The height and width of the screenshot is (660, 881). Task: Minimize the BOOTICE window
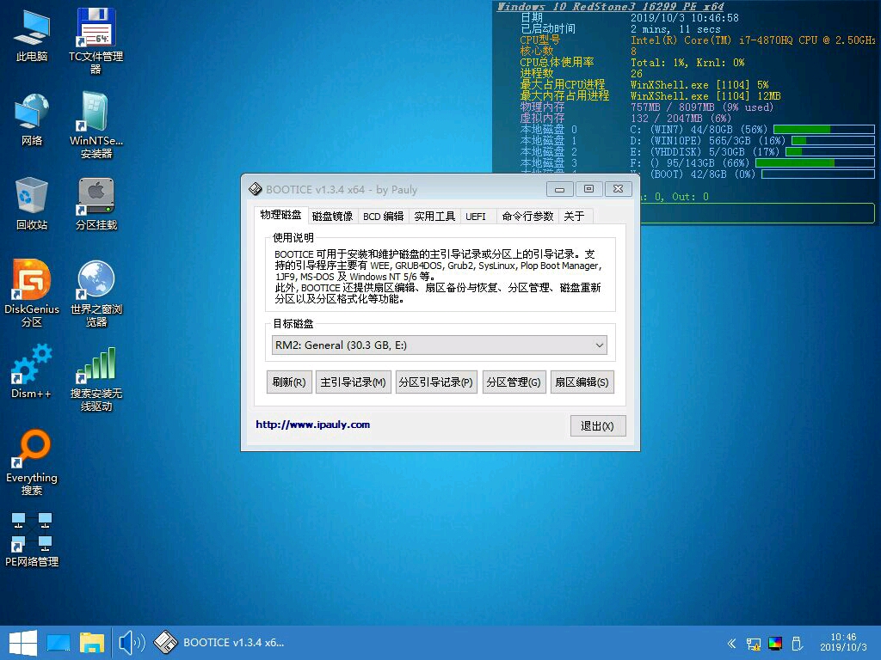(x=559, y=189)
